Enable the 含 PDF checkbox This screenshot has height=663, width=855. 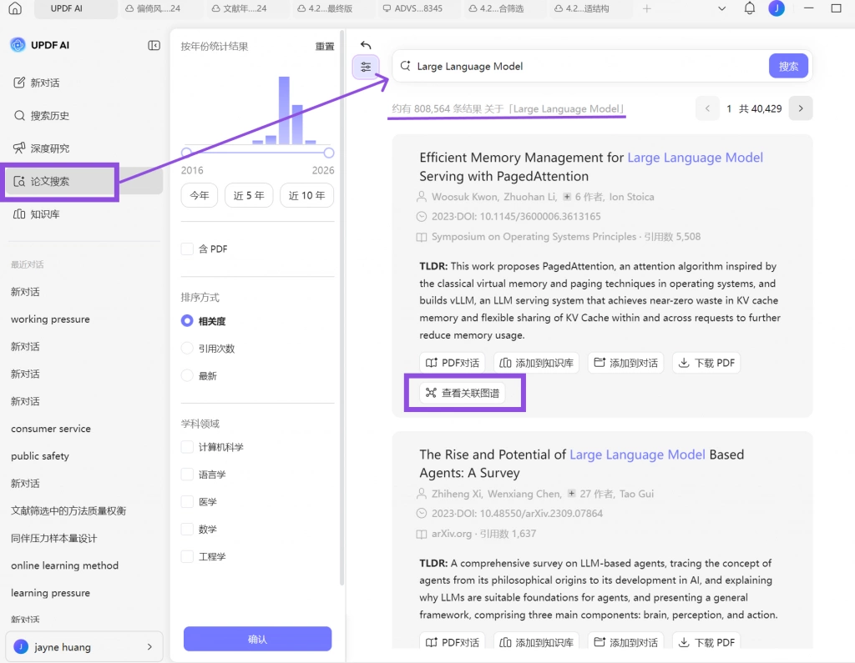pyautogui.click(x=187, y=249)
